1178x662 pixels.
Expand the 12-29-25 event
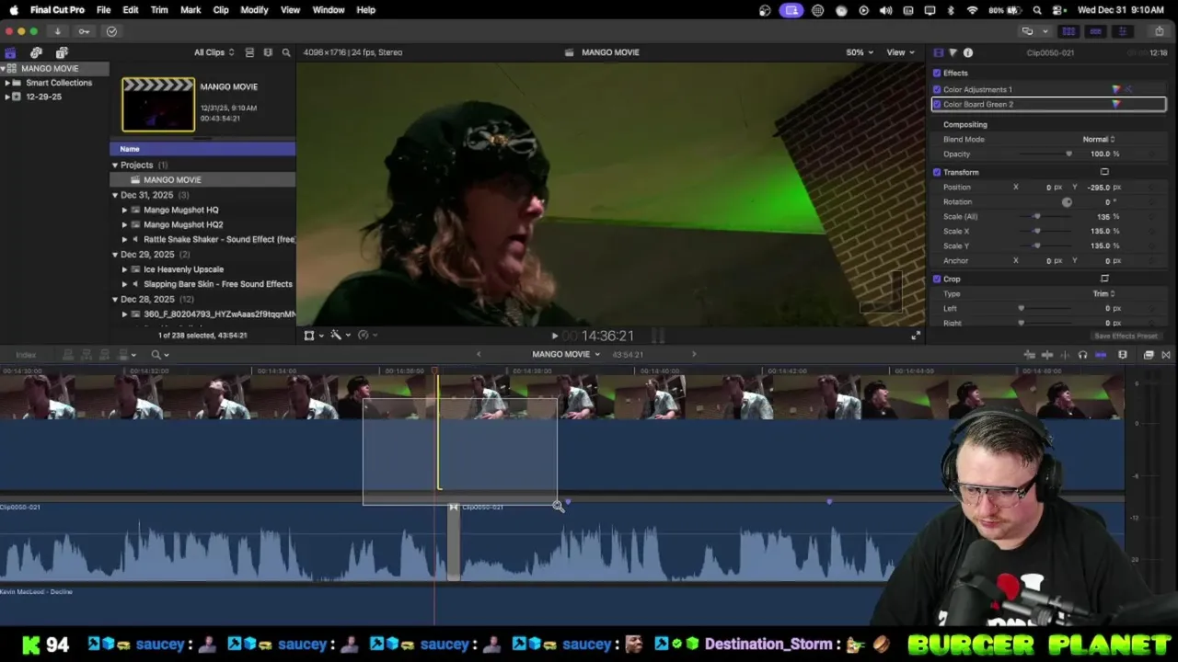point(7,97)
